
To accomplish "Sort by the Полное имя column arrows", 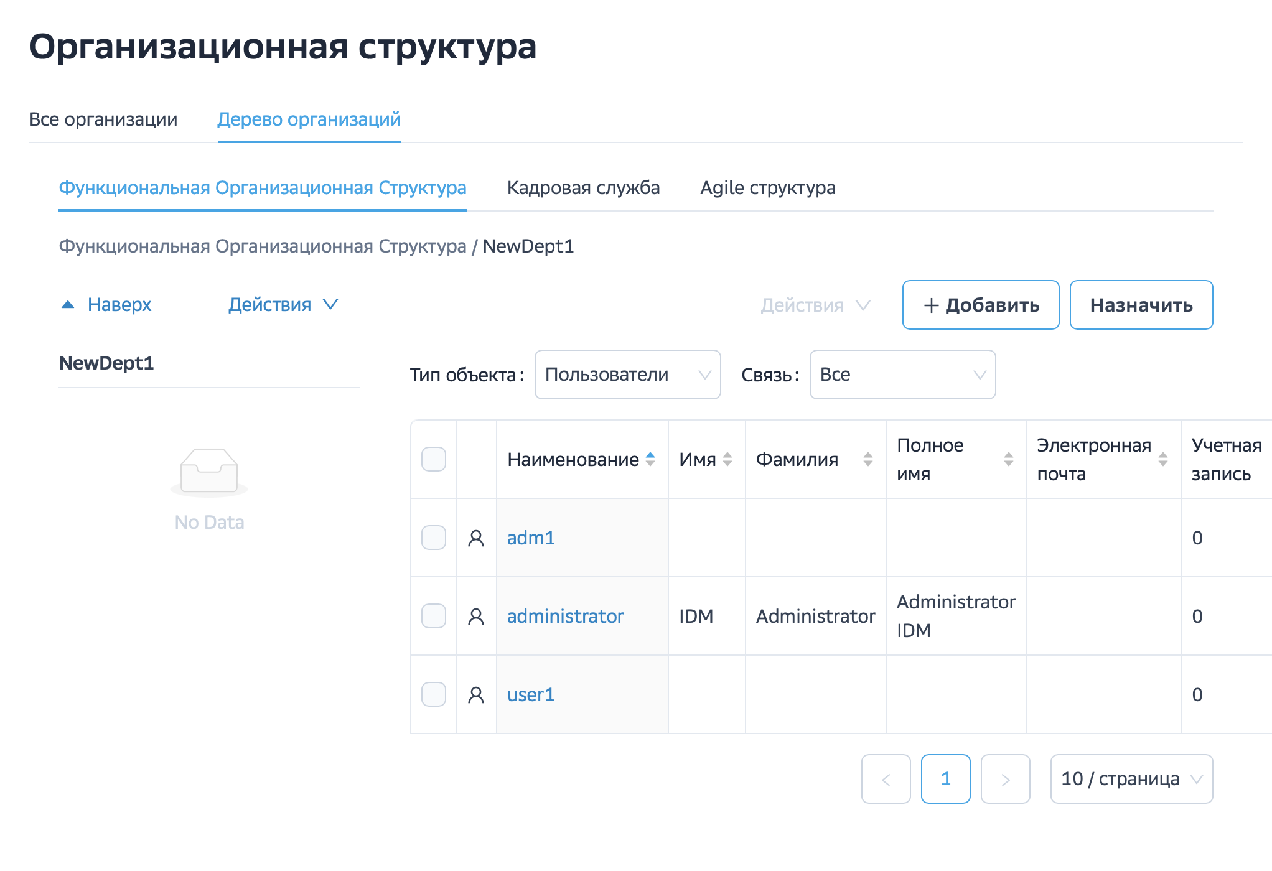I will pyautogui.click(x=1009, y=460).
